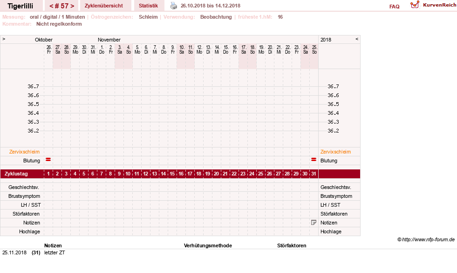Click the right Zervixschleim label
Screen dimensions: 457x273
335,152
